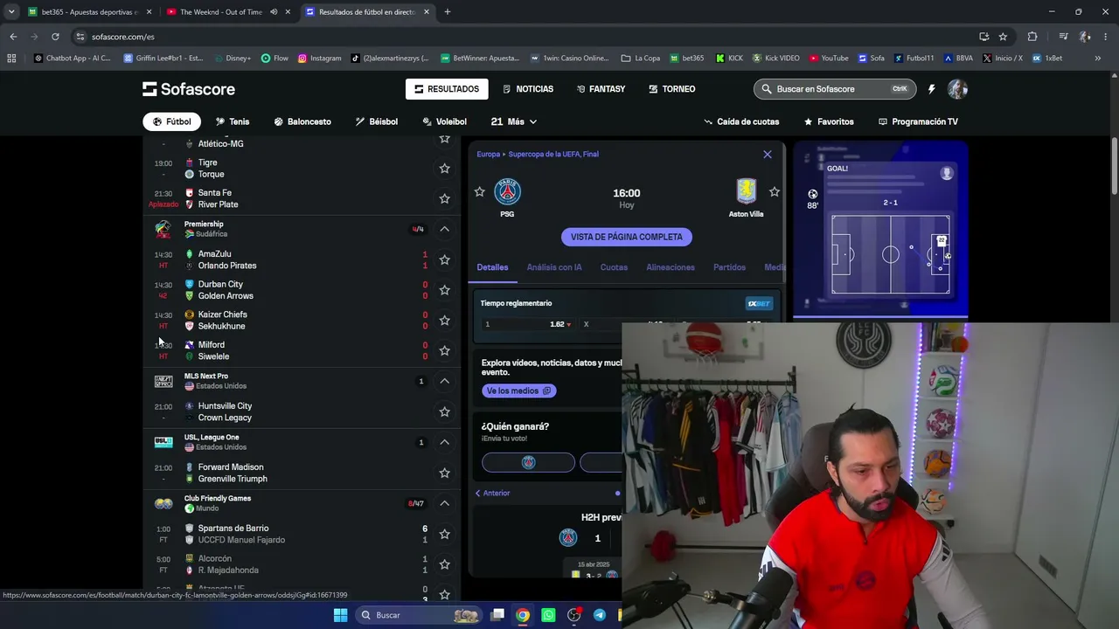Favorite the Forward Madison vs Greenville Triumph match
The width and height of the screenshot is (1119, 629).
[x=444, y=473]
